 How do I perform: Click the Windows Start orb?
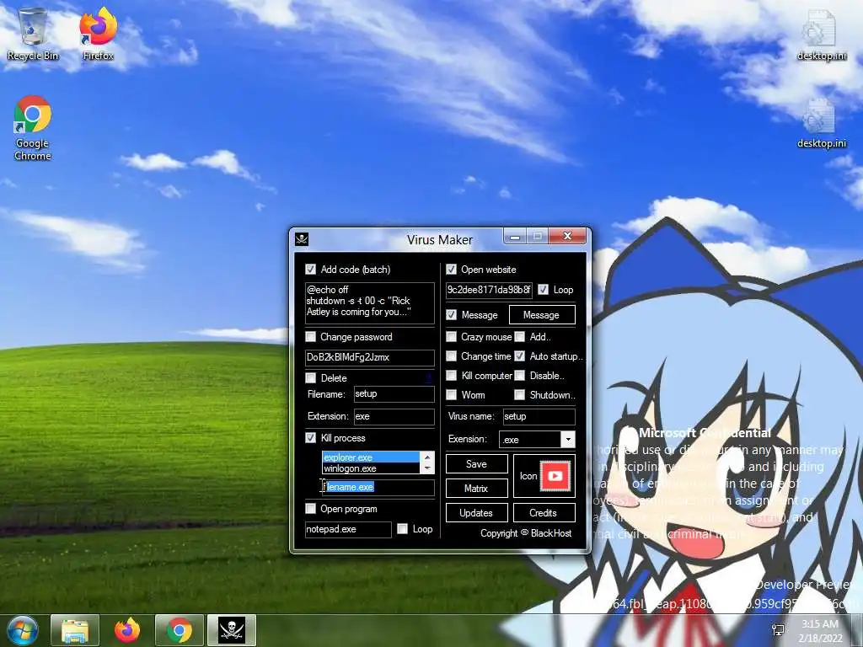(22, 630)
